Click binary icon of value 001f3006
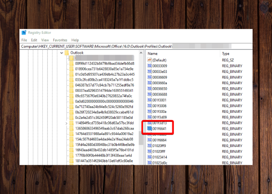This screenshot has height=194, width=272. click(x=149, y=106)
